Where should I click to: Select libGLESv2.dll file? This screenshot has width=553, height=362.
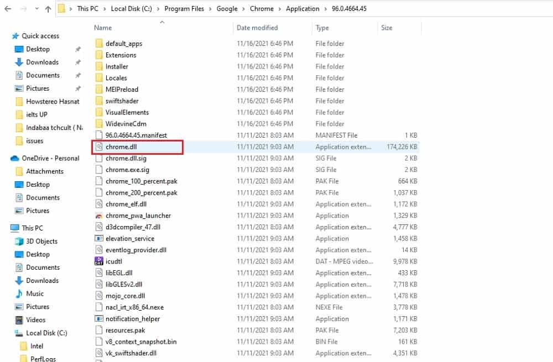click(124, 284)
